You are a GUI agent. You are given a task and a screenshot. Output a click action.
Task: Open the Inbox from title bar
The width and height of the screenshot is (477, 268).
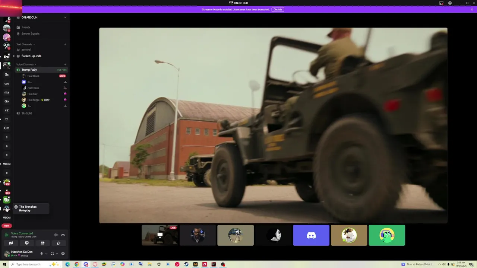tap(441, 3)
